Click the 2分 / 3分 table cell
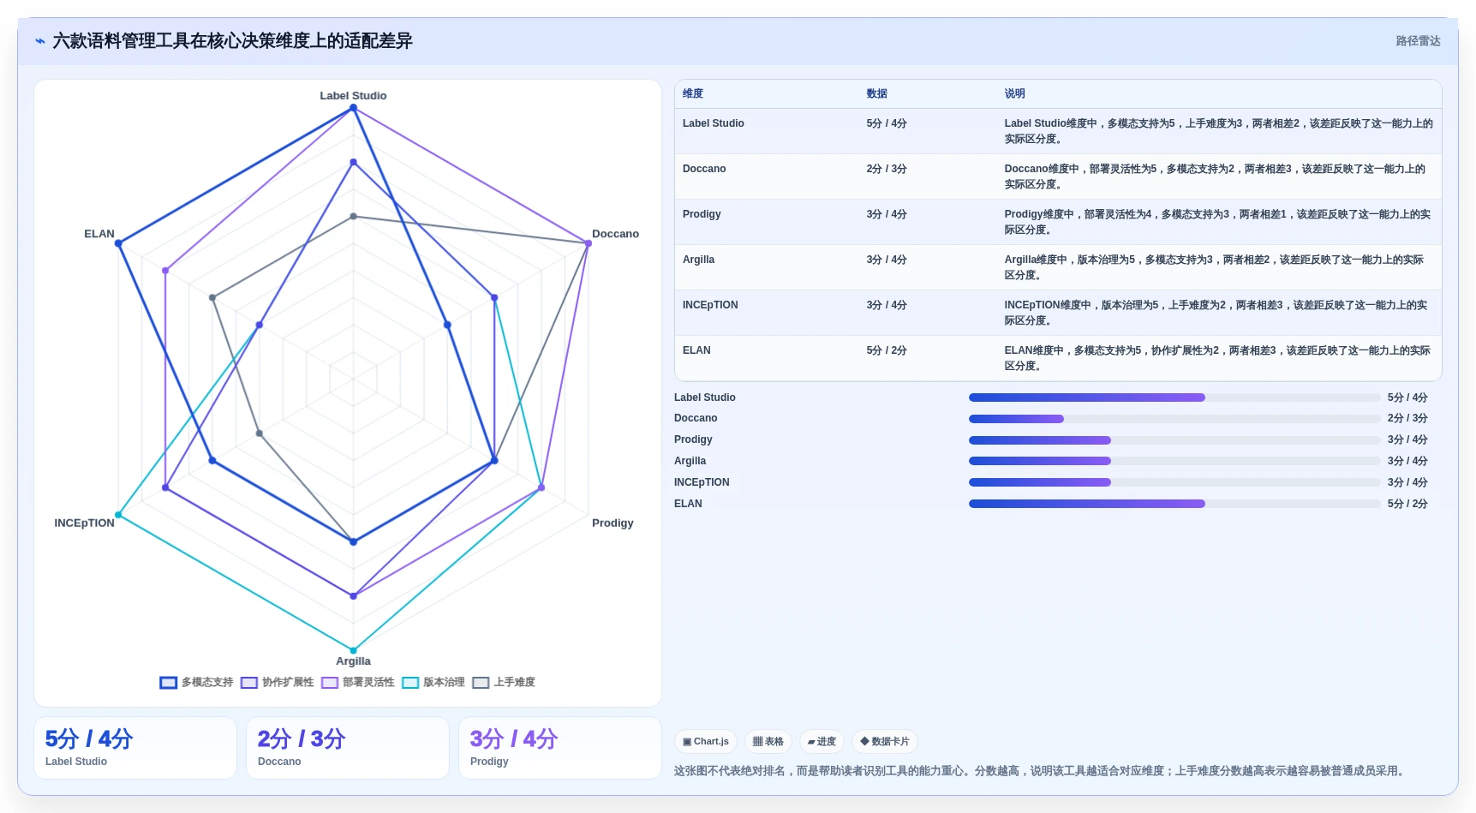1476x813 pixels. pyautogui.click(x=887, y=169)
